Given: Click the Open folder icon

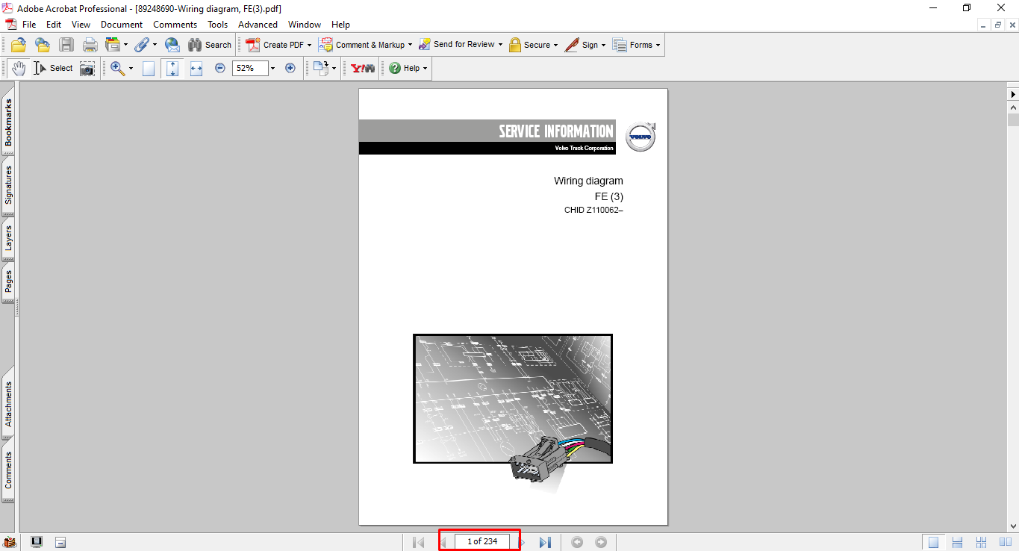Looking at the screenshot, I should pyautogui.click(x=19, y=45).
